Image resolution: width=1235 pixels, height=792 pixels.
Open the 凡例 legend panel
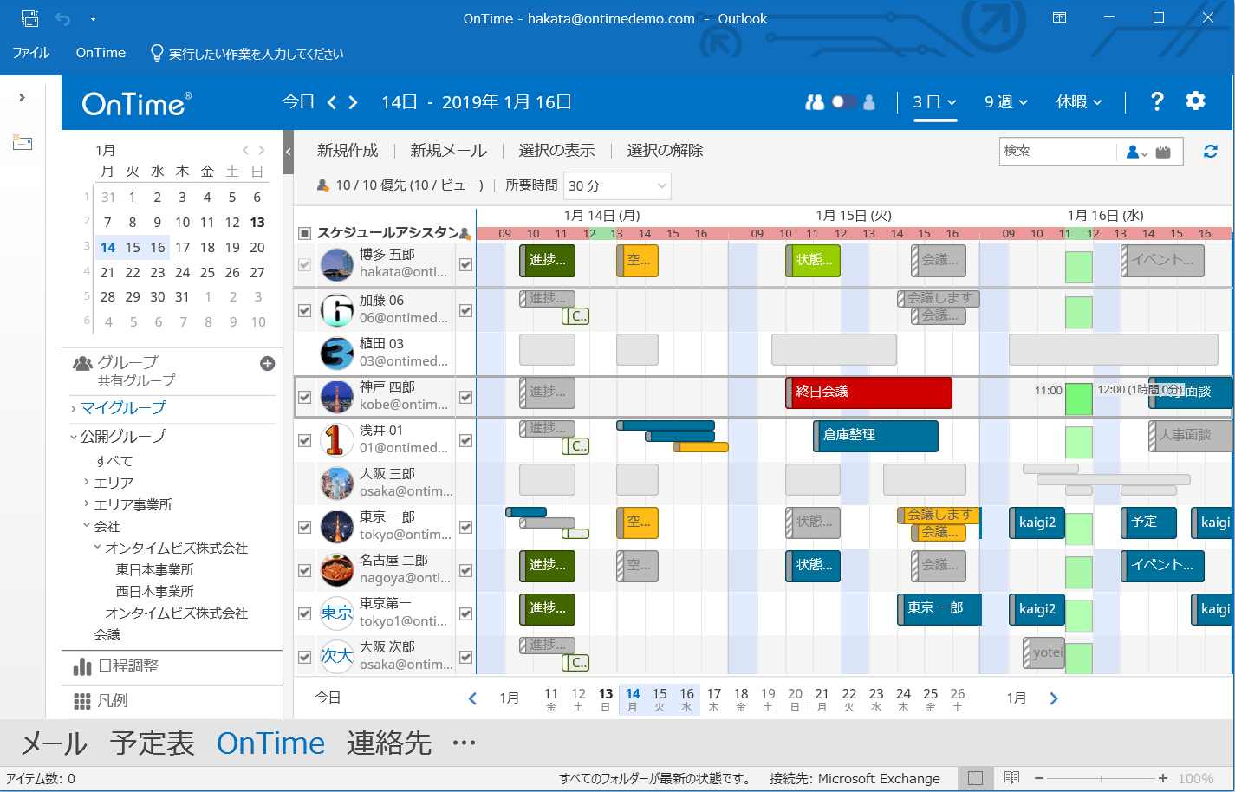(x=112, y=701)
